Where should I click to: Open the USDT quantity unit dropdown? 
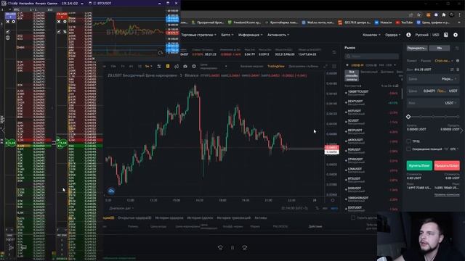(450, 103)
